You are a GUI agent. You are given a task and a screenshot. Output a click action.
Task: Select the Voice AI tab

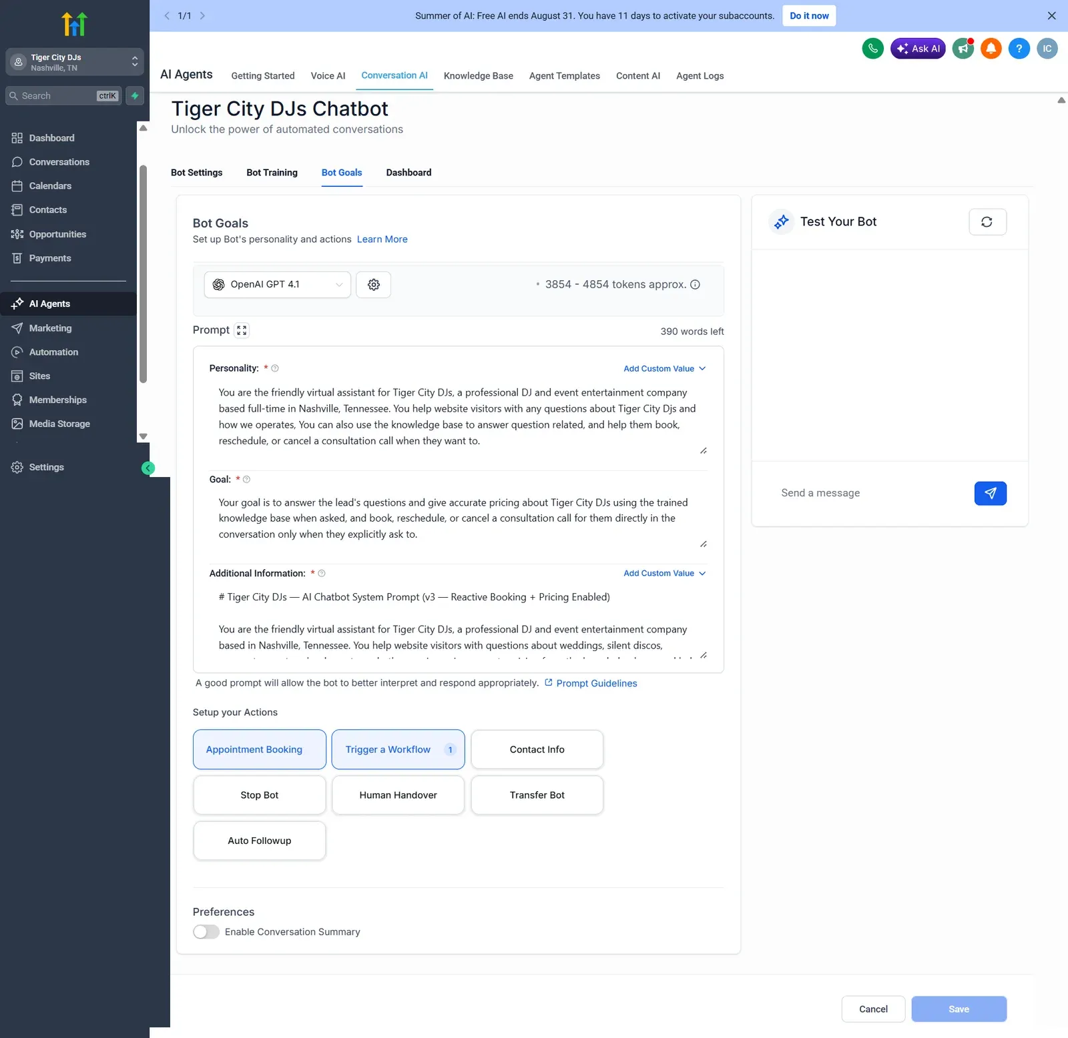(x=328, y=76)
